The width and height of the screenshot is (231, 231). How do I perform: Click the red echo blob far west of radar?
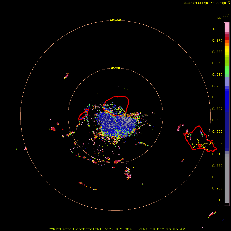point(53,129)
